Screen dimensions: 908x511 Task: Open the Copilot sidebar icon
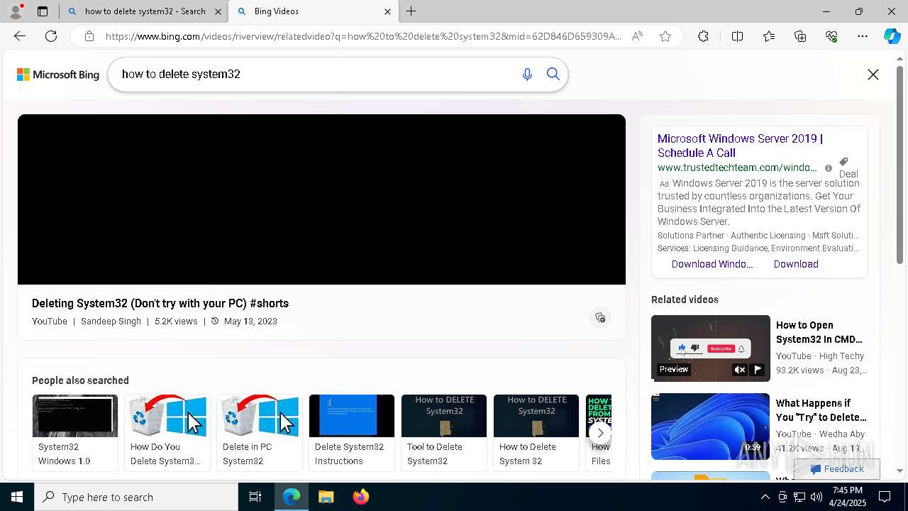point(892,36)
